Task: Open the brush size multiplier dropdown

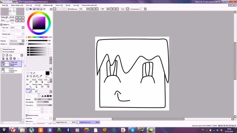Action: 36,99
